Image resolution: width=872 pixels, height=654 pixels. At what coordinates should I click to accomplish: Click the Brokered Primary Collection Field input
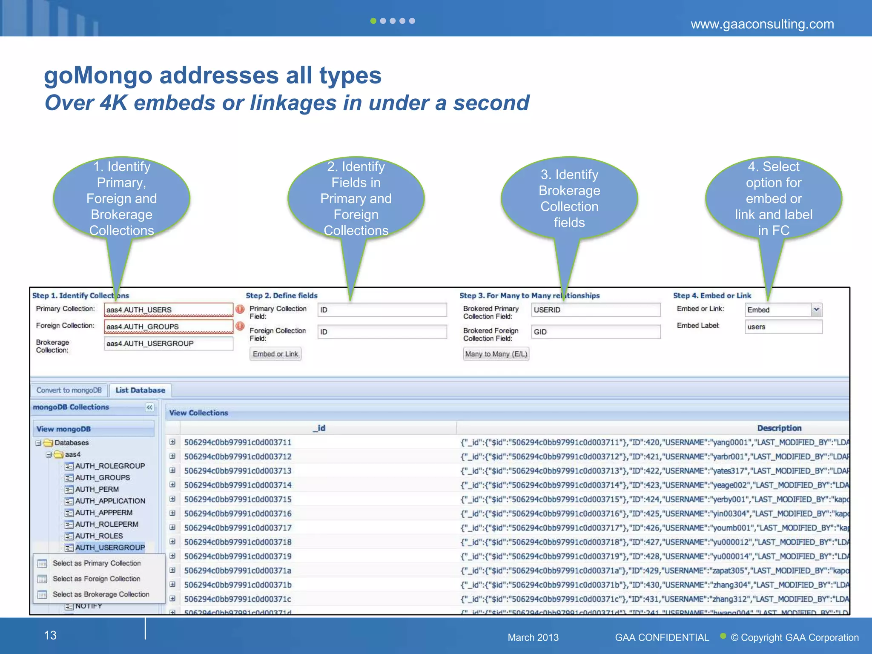(595, 310)
